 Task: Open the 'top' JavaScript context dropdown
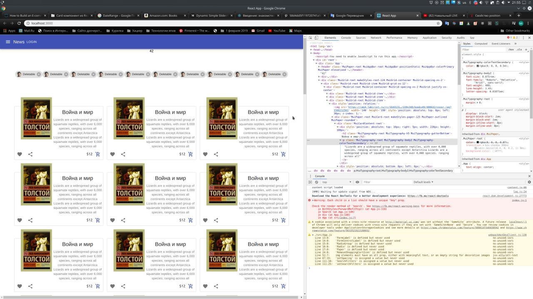tap(336, 182)
